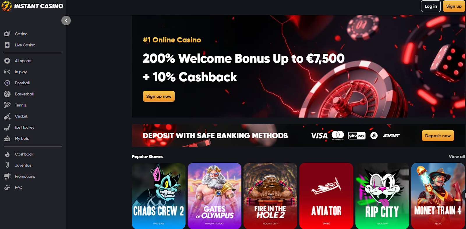Select the Live Casino card icon
Screen dimensions: 466x229
7,45
